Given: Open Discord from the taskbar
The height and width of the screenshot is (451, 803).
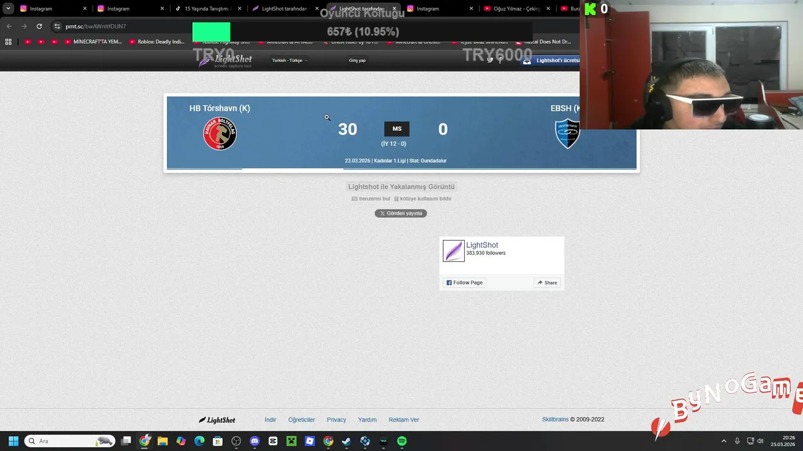Looking at the screenshot, I should click(x=255, y=441).
